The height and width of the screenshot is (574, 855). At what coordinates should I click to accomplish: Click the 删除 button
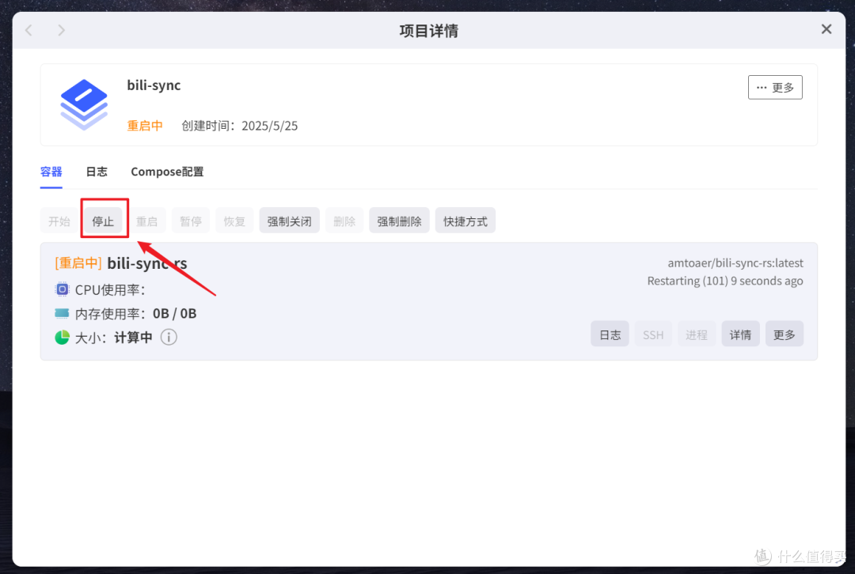click(x=344, y=221)
